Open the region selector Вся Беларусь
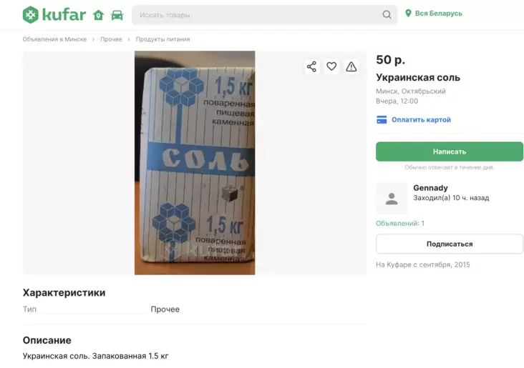Viewport: 524px width, 368px height. tap(439, 14)
